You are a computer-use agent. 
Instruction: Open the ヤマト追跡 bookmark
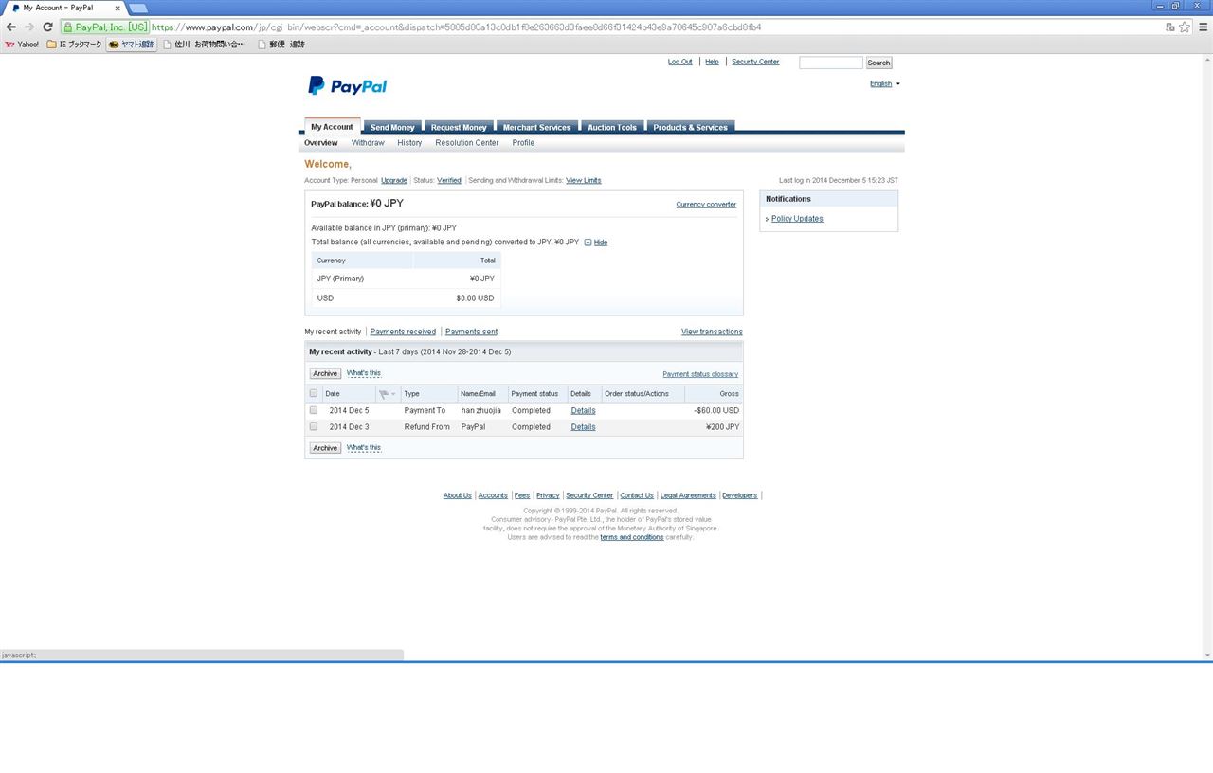pyautogui.click(x=131, y=45)
